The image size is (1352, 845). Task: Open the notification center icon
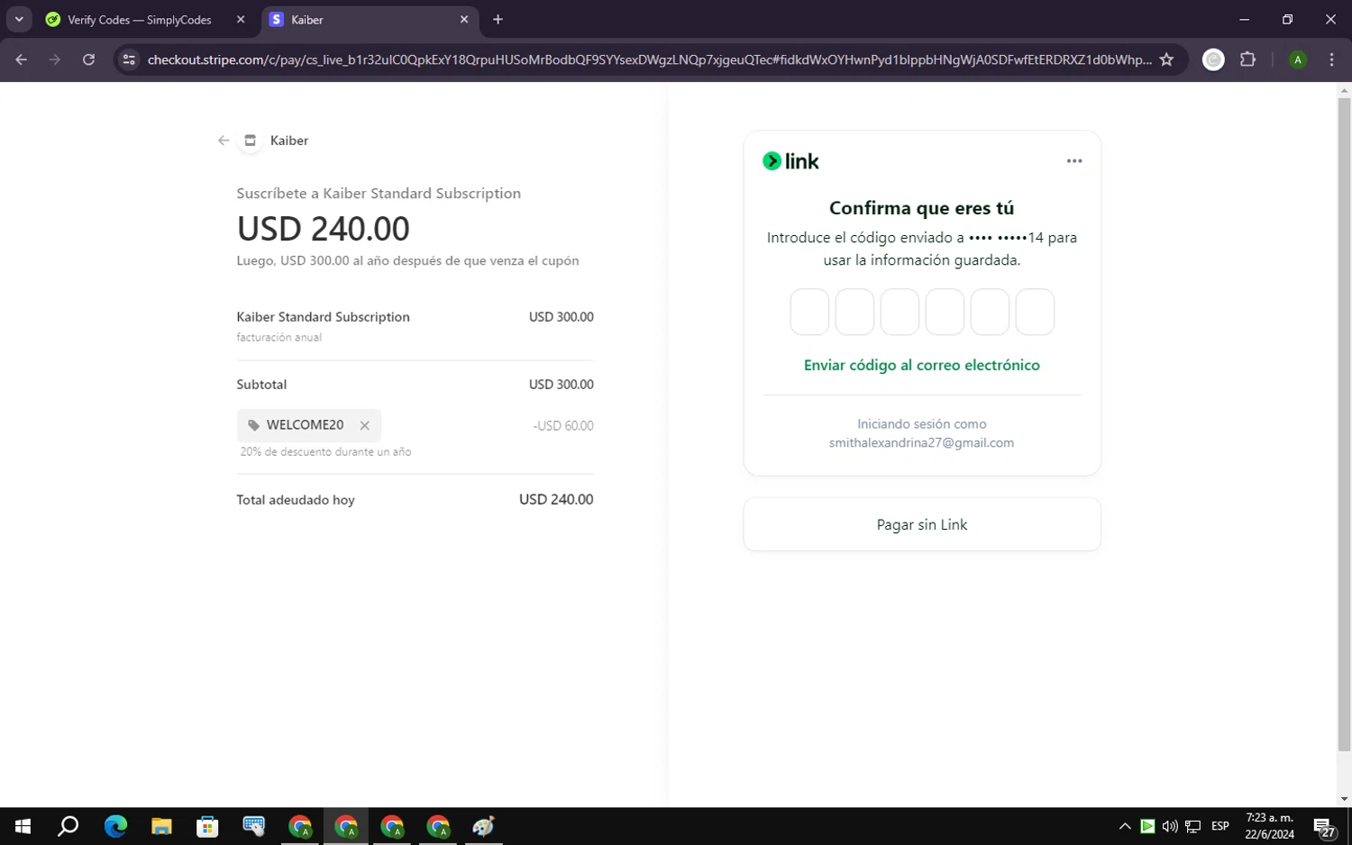[x=1323, y=826]
